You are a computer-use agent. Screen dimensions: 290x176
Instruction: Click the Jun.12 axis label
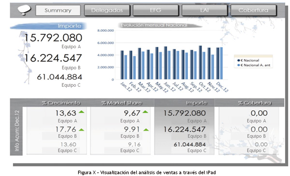(170, 86)
